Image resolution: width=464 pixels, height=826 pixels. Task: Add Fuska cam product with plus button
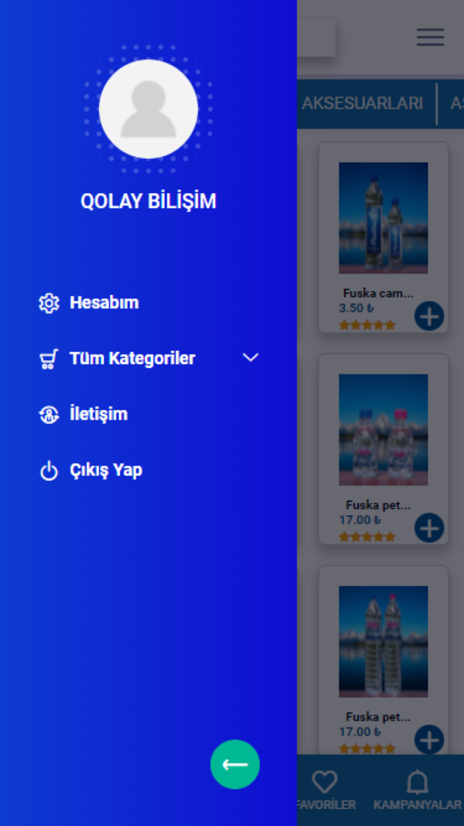click(x=429, y=316)
